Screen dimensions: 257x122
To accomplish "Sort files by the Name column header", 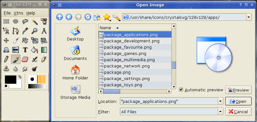I will (x=135, y=28).
